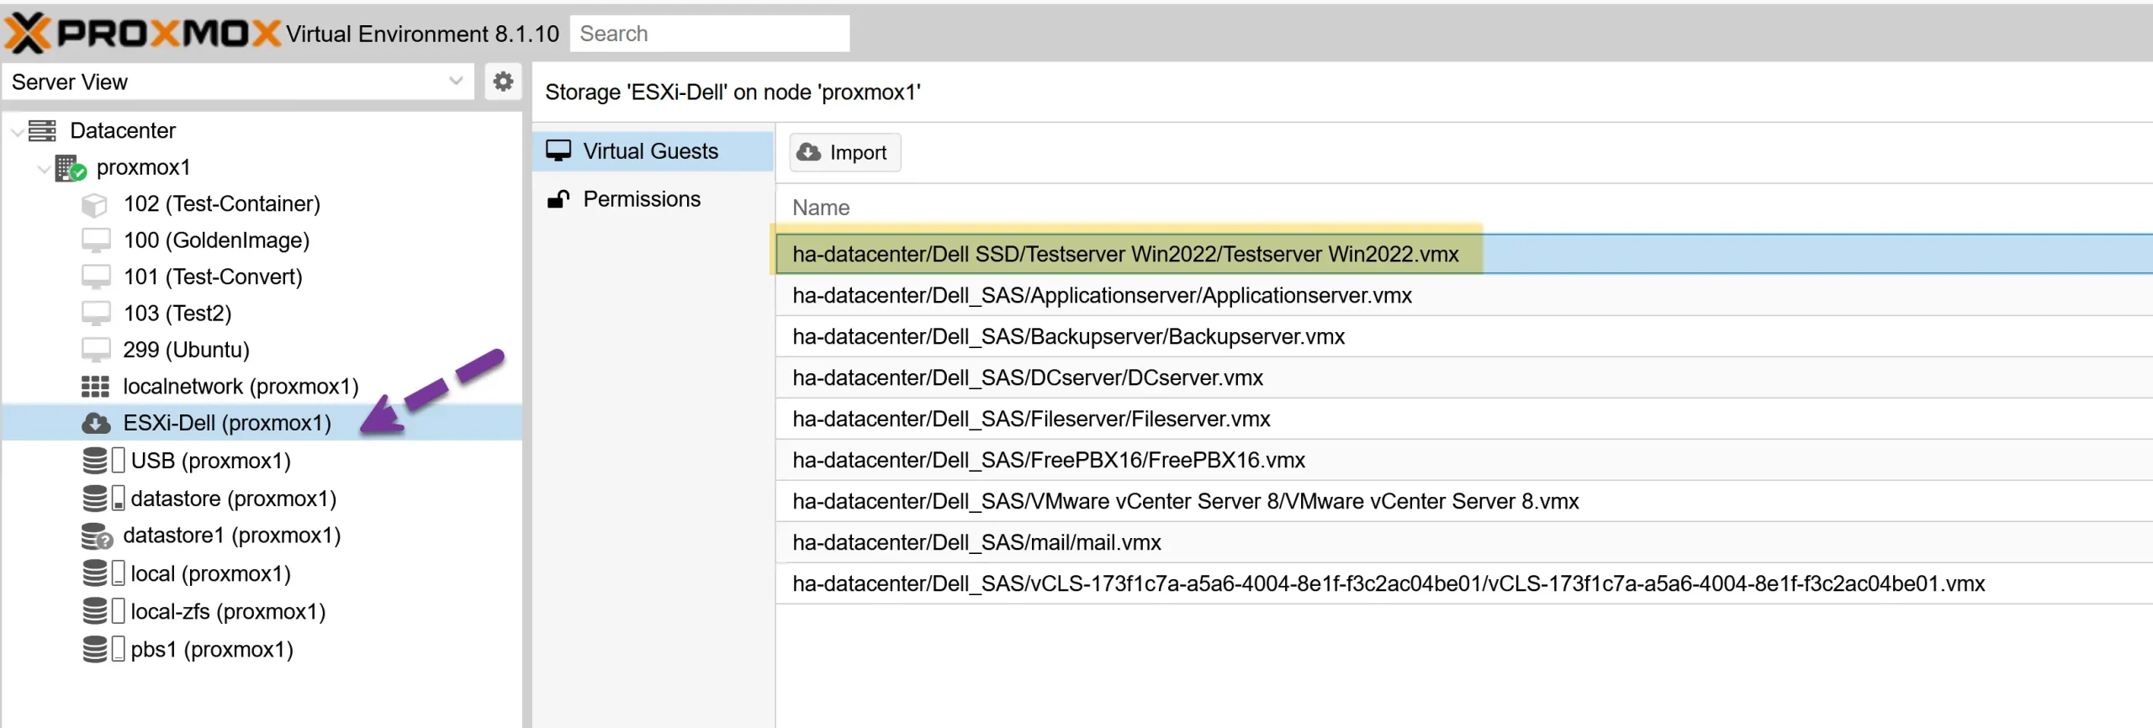Select mail.vmx row
The height and width of the screenshot is (728, 2153).
(1463, 542)
